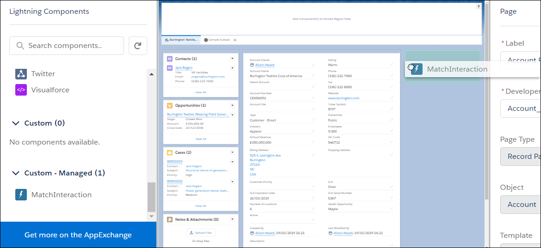541x248 pixels.
Task: Click the Upload Files button
Action: (x=201, y=233)
